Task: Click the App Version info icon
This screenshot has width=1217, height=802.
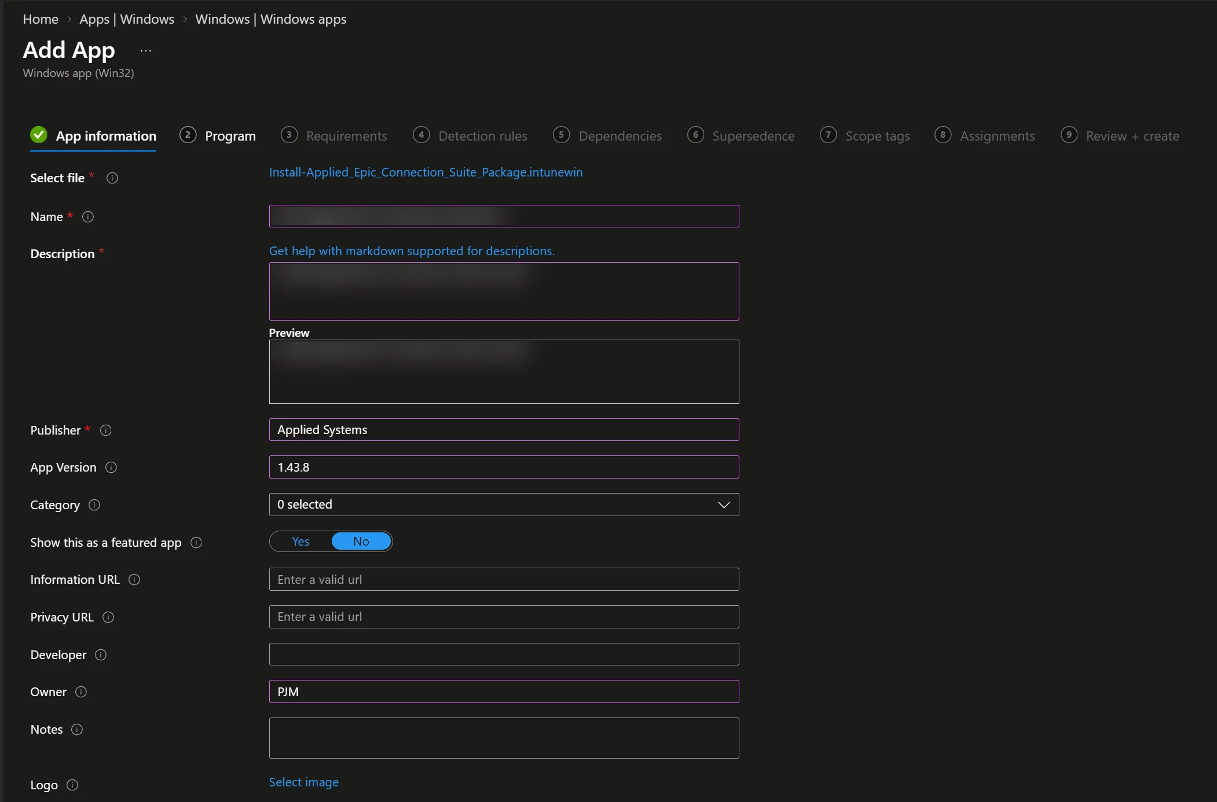Action: point(111,468)
